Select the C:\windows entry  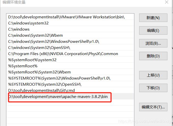coord(70,29)
